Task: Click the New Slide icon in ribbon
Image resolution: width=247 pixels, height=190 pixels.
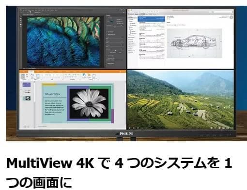Action: [x=32, y=76]
